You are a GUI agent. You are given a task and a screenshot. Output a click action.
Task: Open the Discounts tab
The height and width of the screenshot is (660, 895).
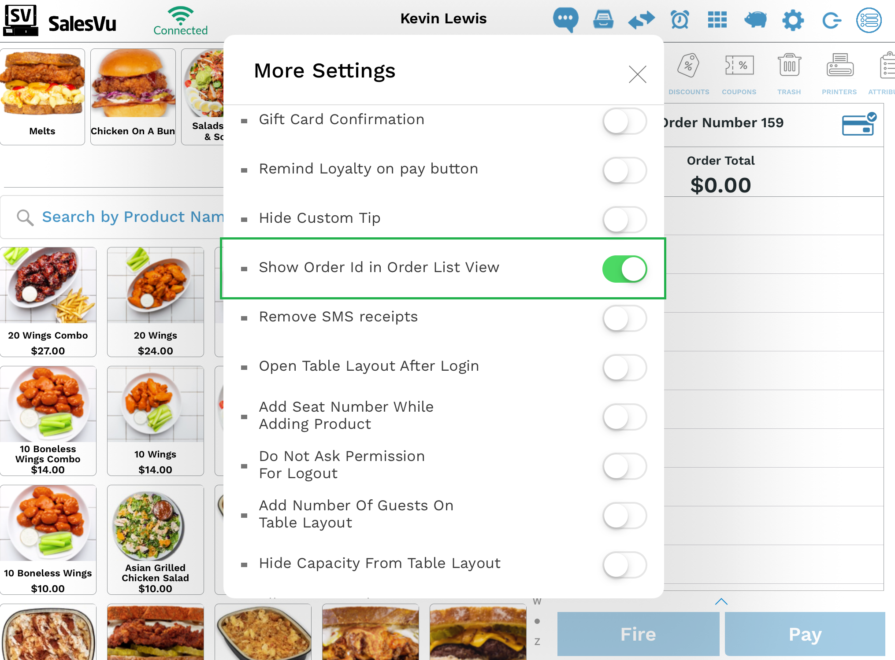[x=689, y=74]
